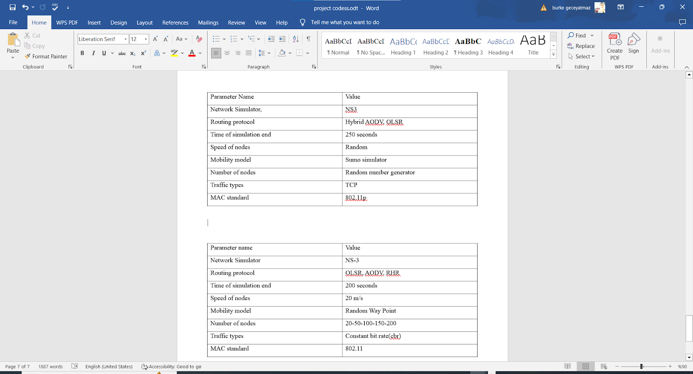Switch to Read Mode view in status bar
This screenshot has width=693, height=374.
567,367
